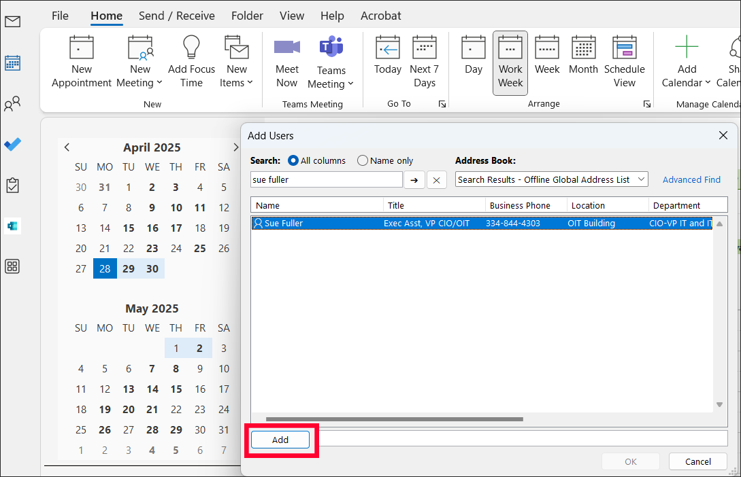Select May 13 in date navigator
This screenshot has height=477, width=741.
click(x=129, y=389)
